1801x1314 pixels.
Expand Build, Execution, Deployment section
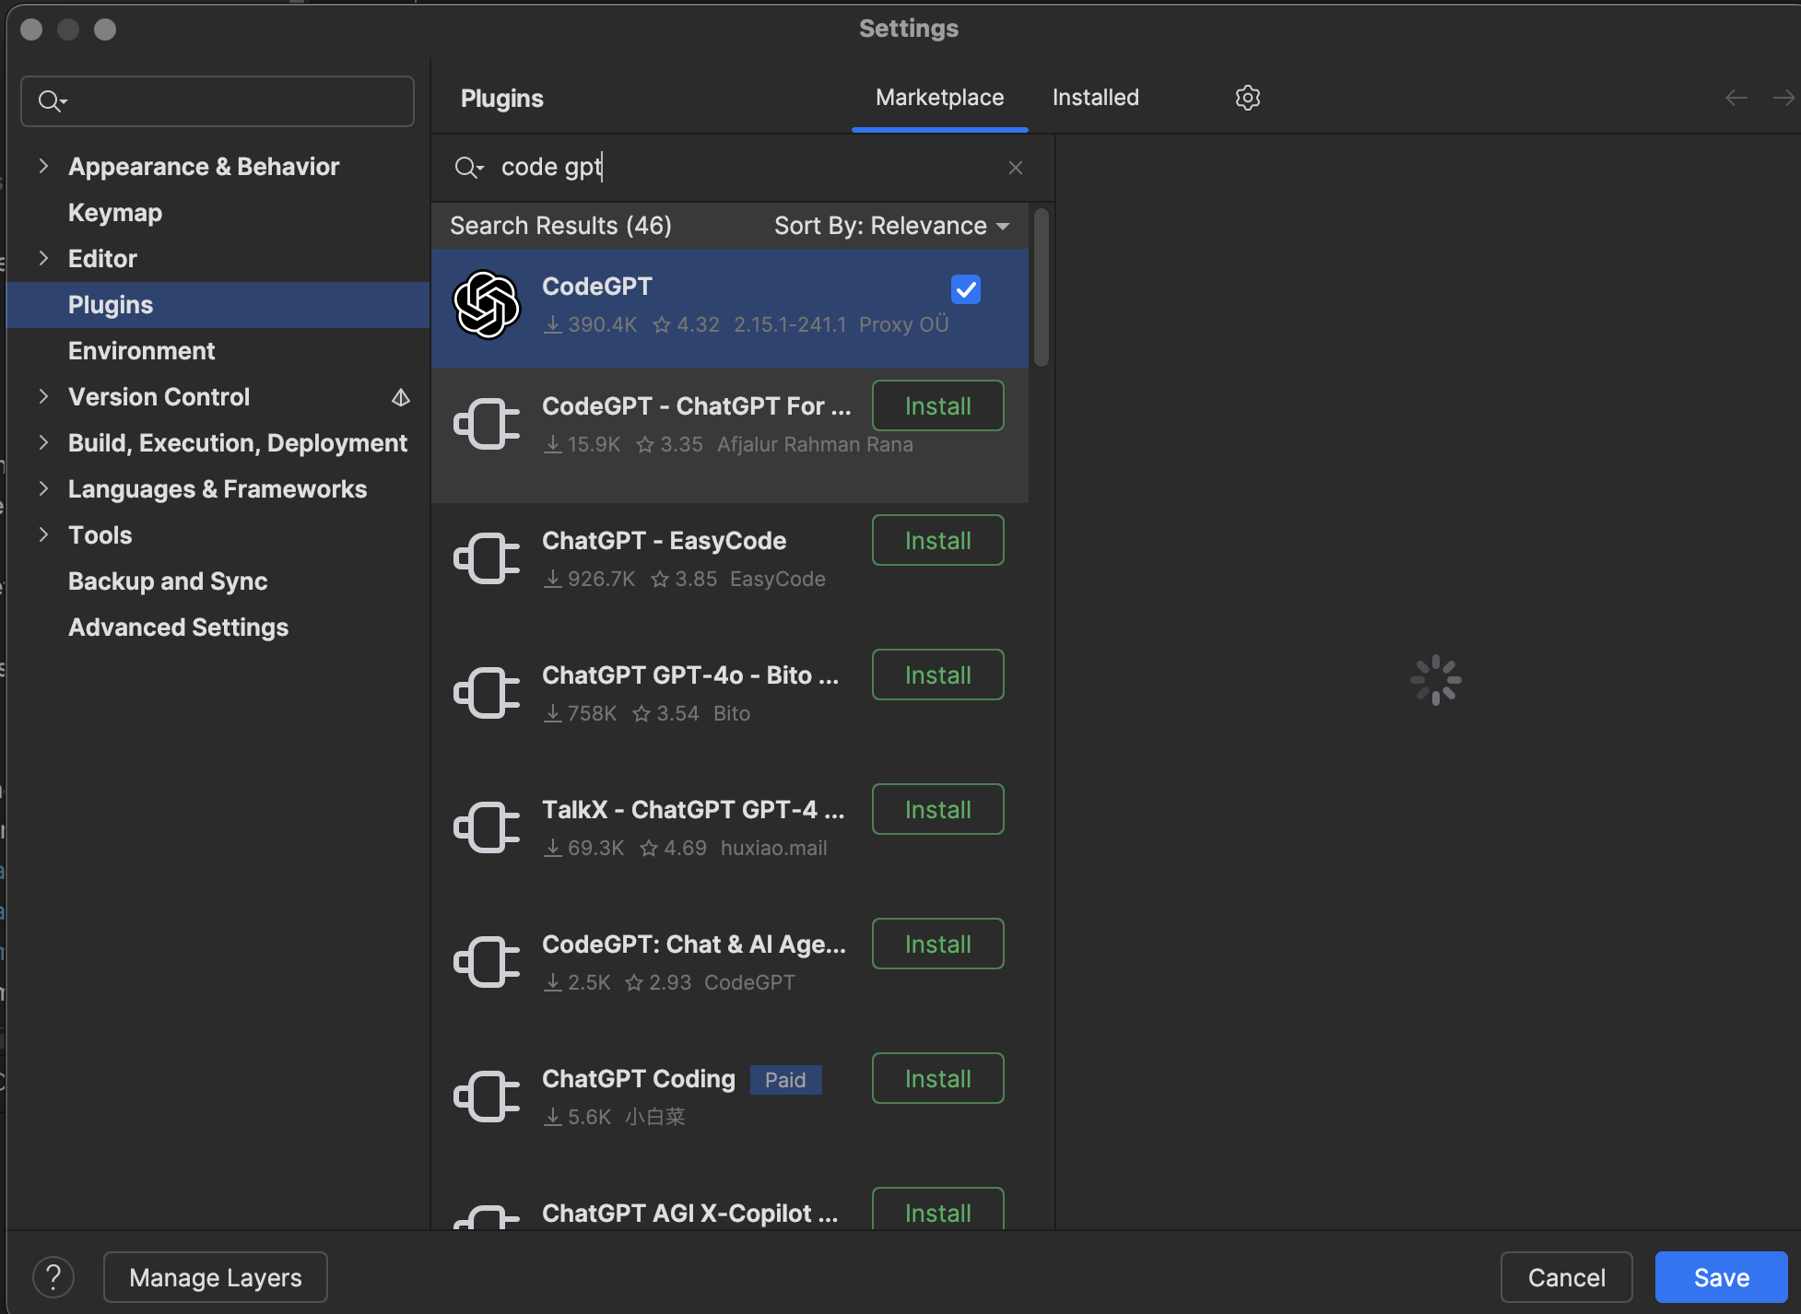point(43,442)
